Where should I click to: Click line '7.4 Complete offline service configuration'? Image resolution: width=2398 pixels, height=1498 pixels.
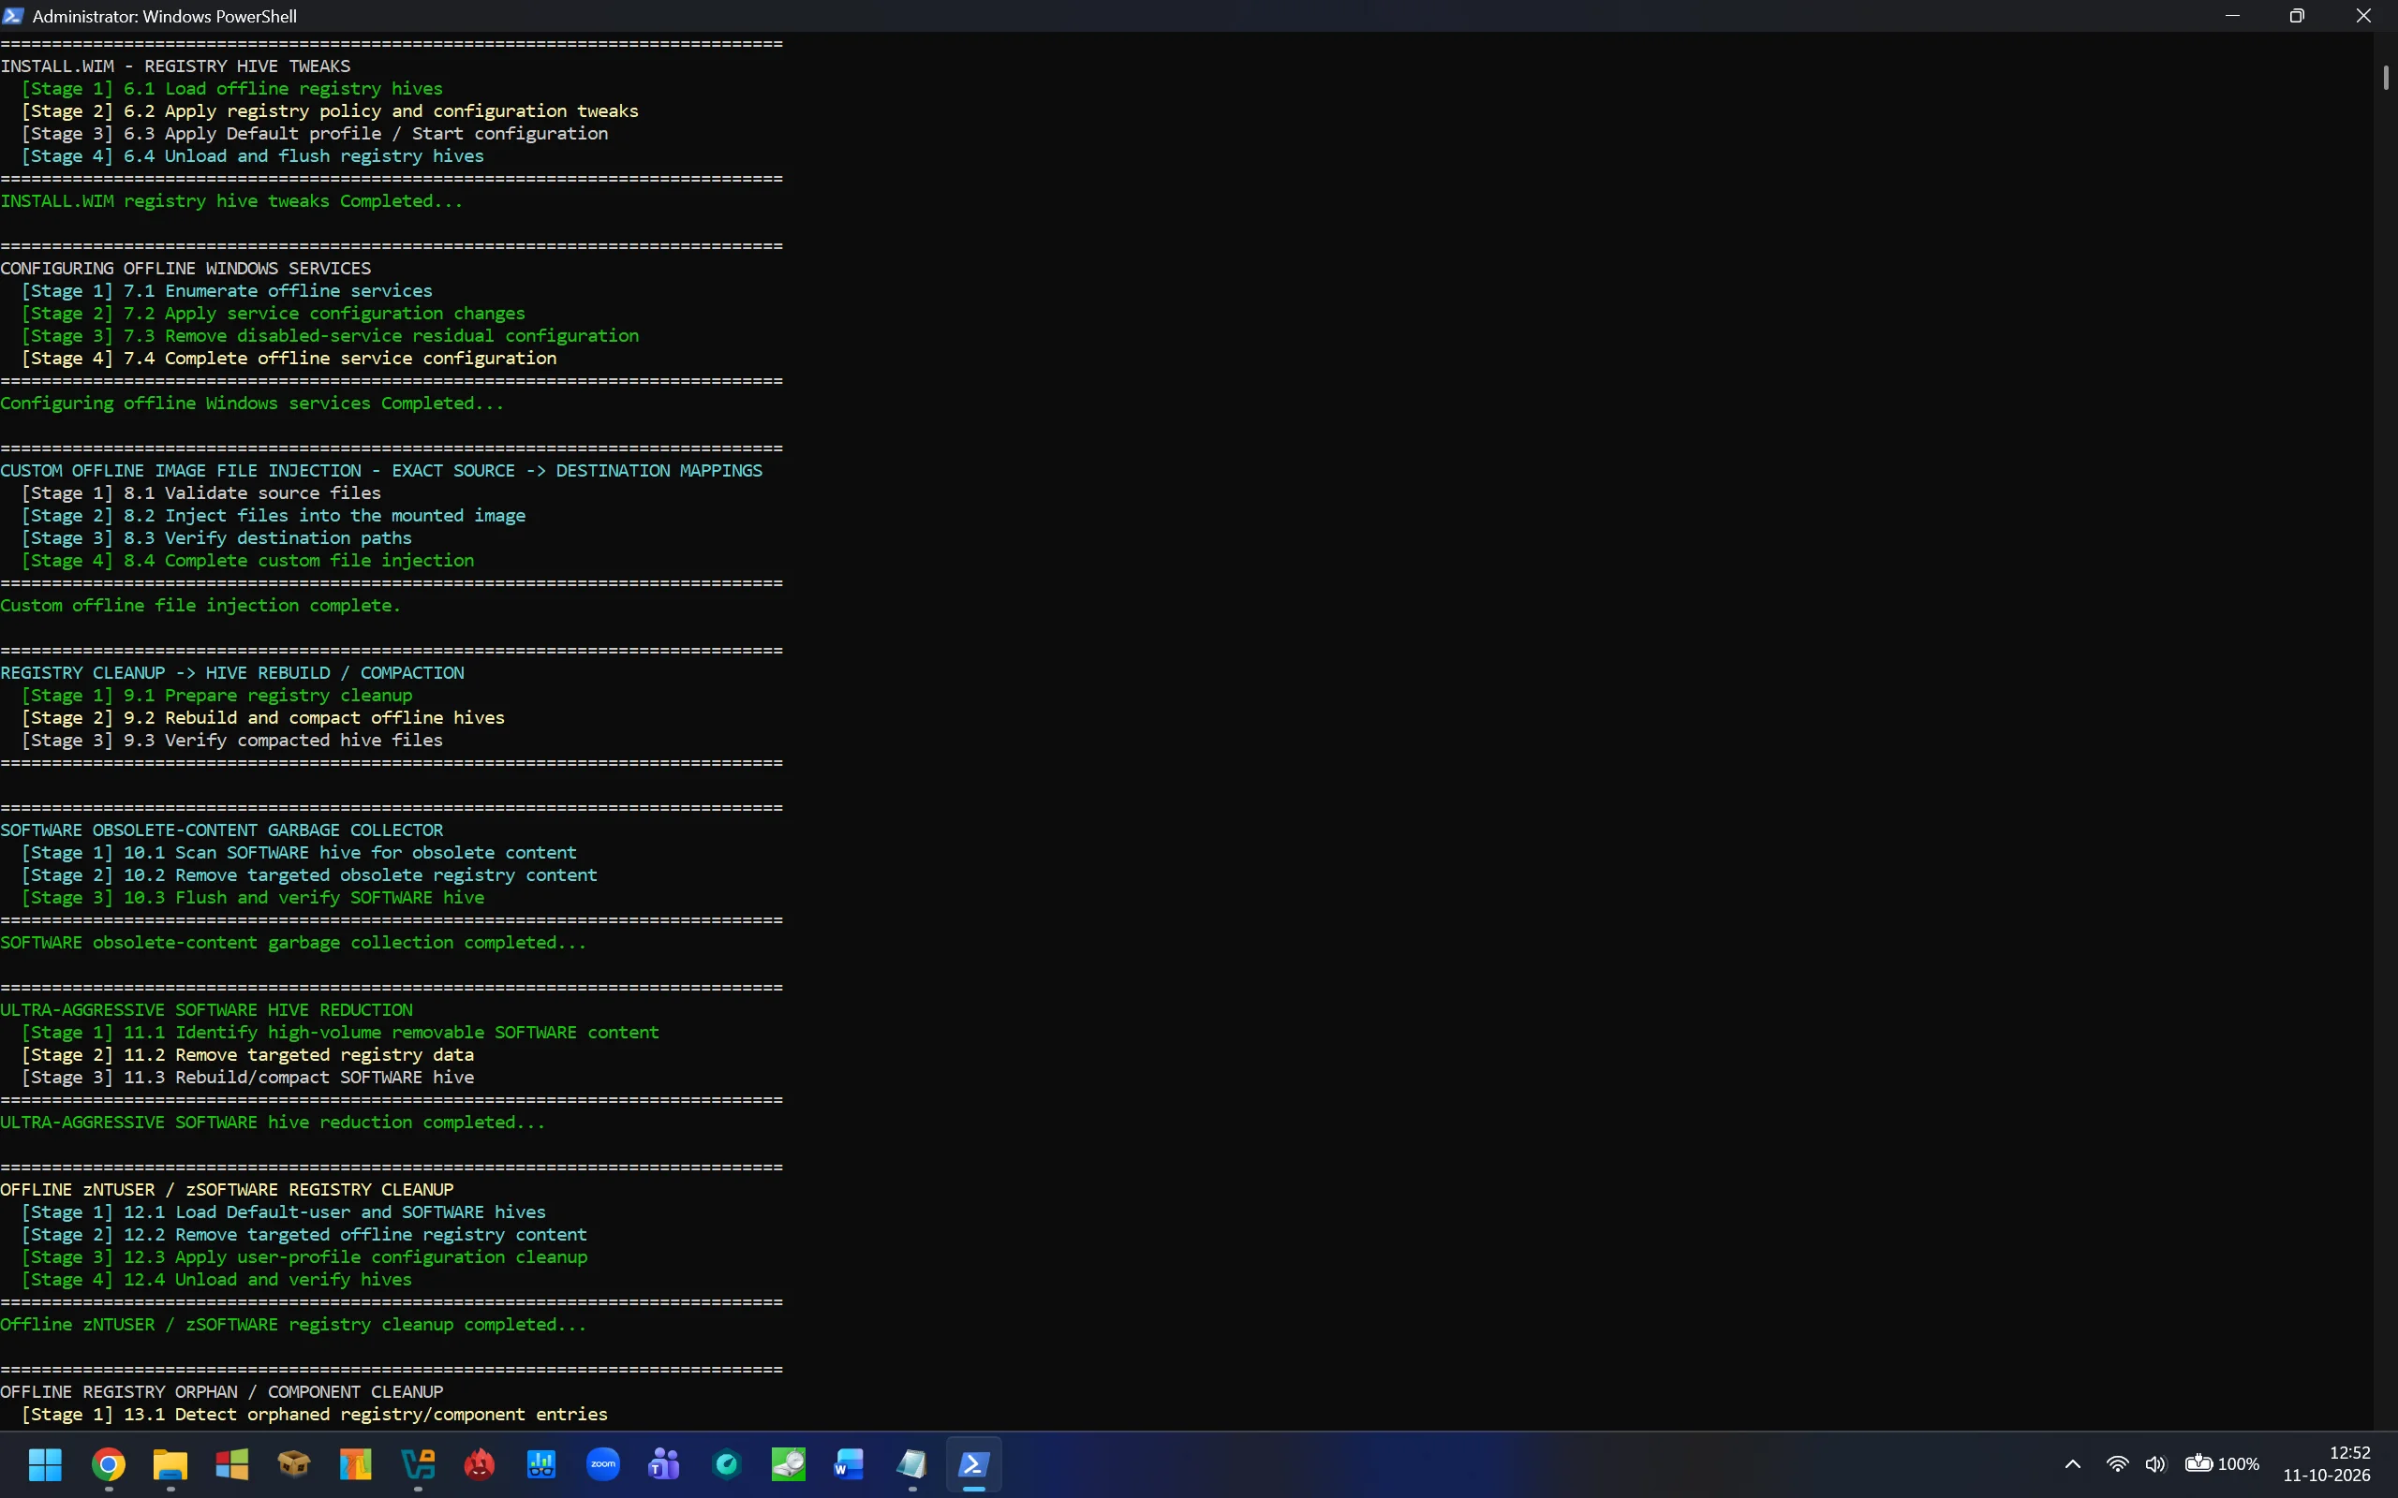pos(289,358)
